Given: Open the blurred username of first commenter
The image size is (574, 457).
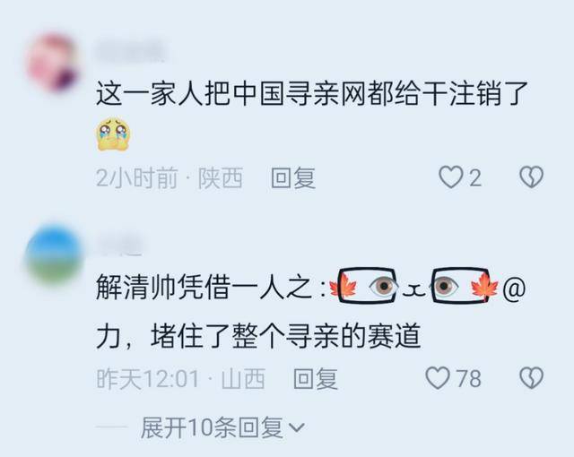Looking at the screenshot, I should tap(130, 52).
